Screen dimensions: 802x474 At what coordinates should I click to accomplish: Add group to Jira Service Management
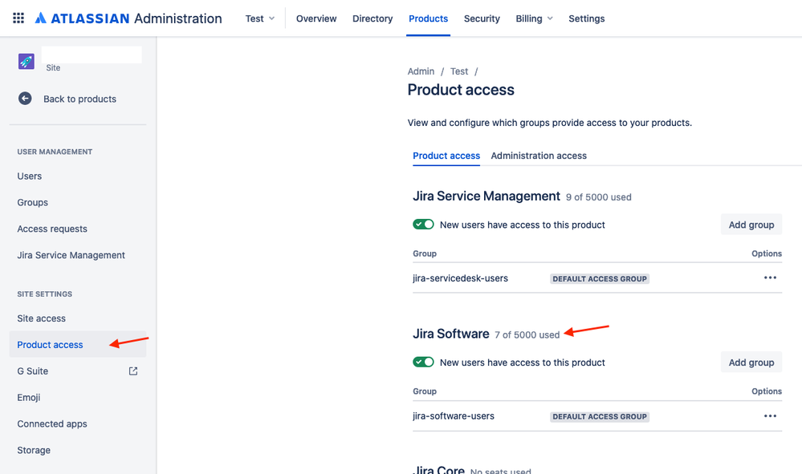(751, 225)
